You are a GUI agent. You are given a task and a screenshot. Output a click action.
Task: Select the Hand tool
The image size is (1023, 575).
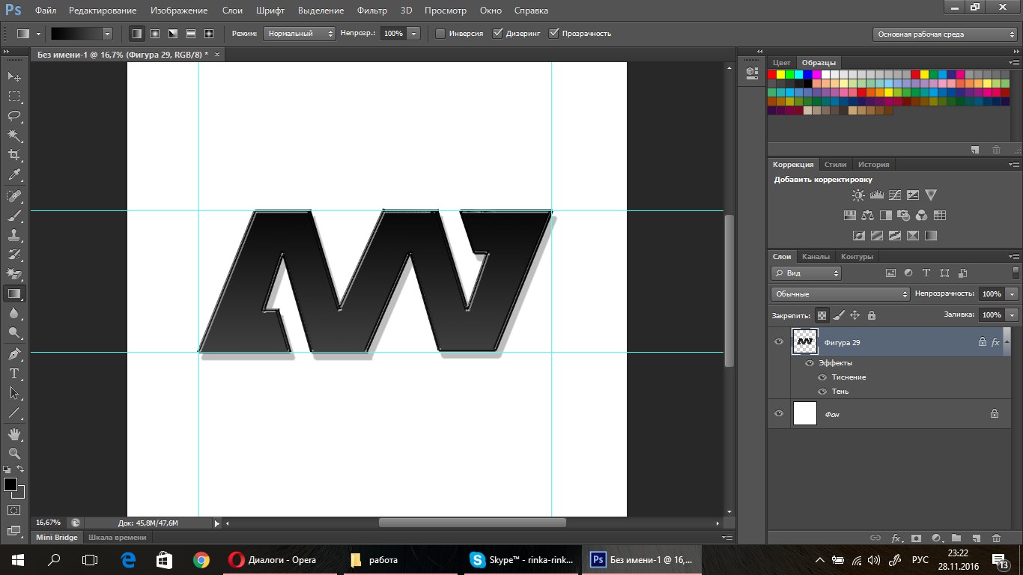click(14, 434)
